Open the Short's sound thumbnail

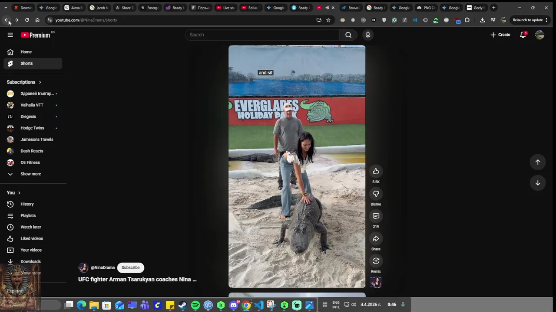point(376,283)
